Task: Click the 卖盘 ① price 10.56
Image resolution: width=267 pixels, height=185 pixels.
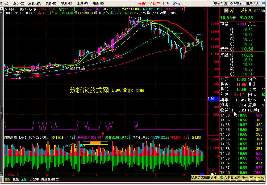Action: pos(247,49)
